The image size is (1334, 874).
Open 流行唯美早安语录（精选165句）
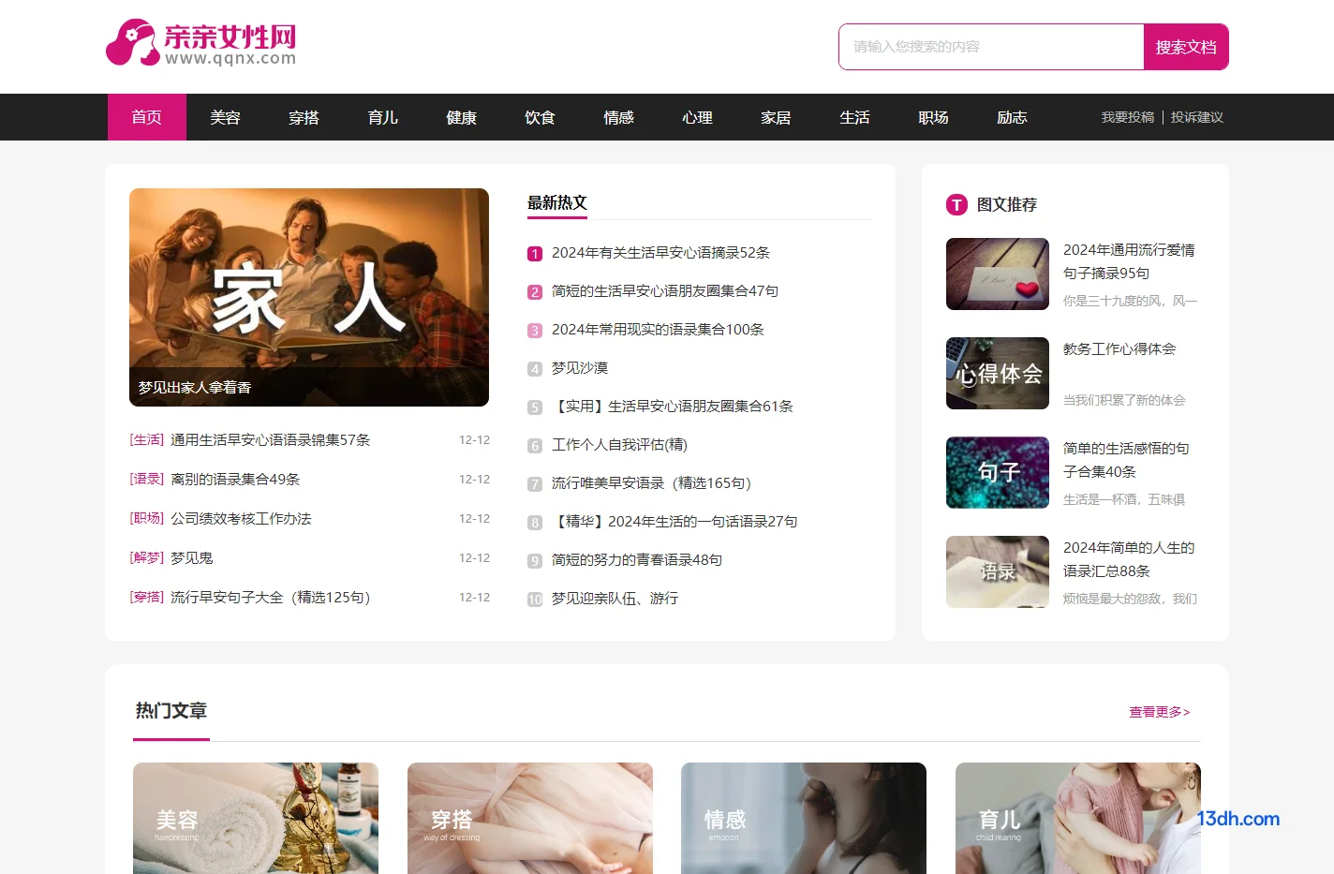[652, 483]
